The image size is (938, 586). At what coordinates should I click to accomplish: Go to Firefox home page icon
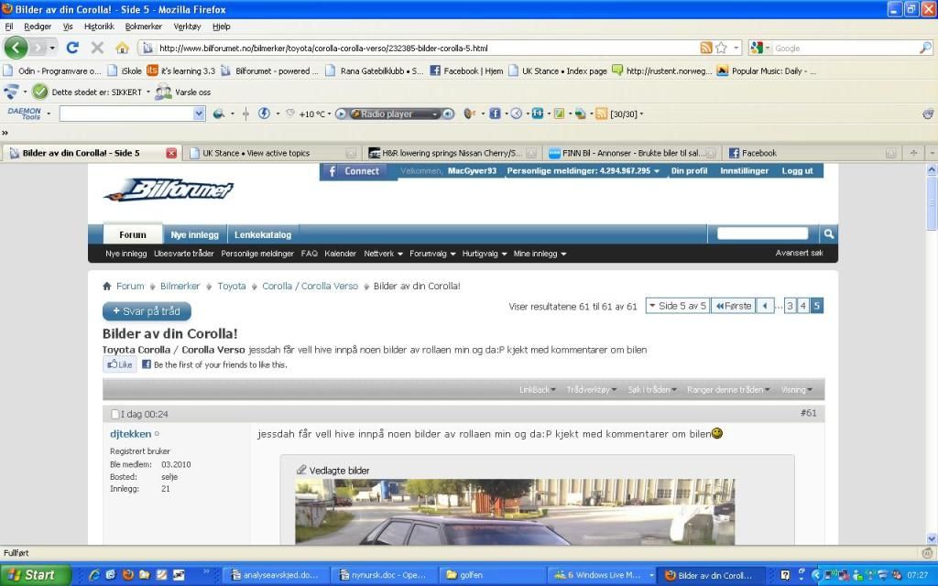tap(122, 48)
